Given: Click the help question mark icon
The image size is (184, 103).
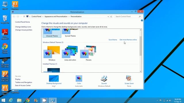Looking at the screenshot, I should 142,20.
